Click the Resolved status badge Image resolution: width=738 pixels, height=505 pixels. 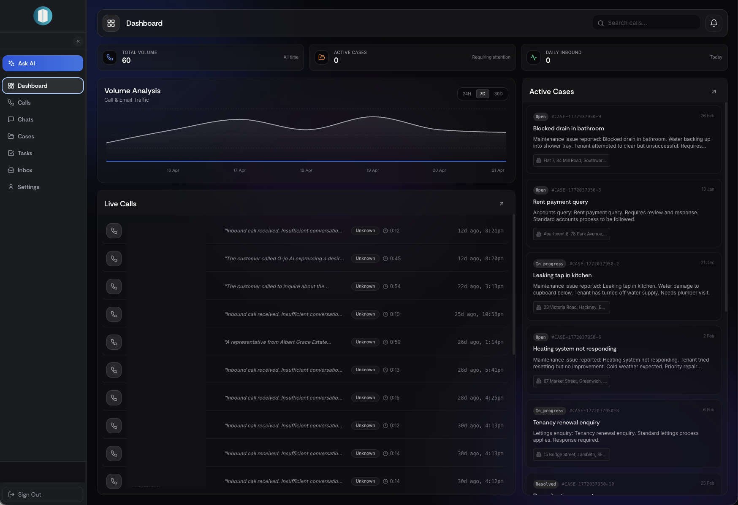(545, 484)
